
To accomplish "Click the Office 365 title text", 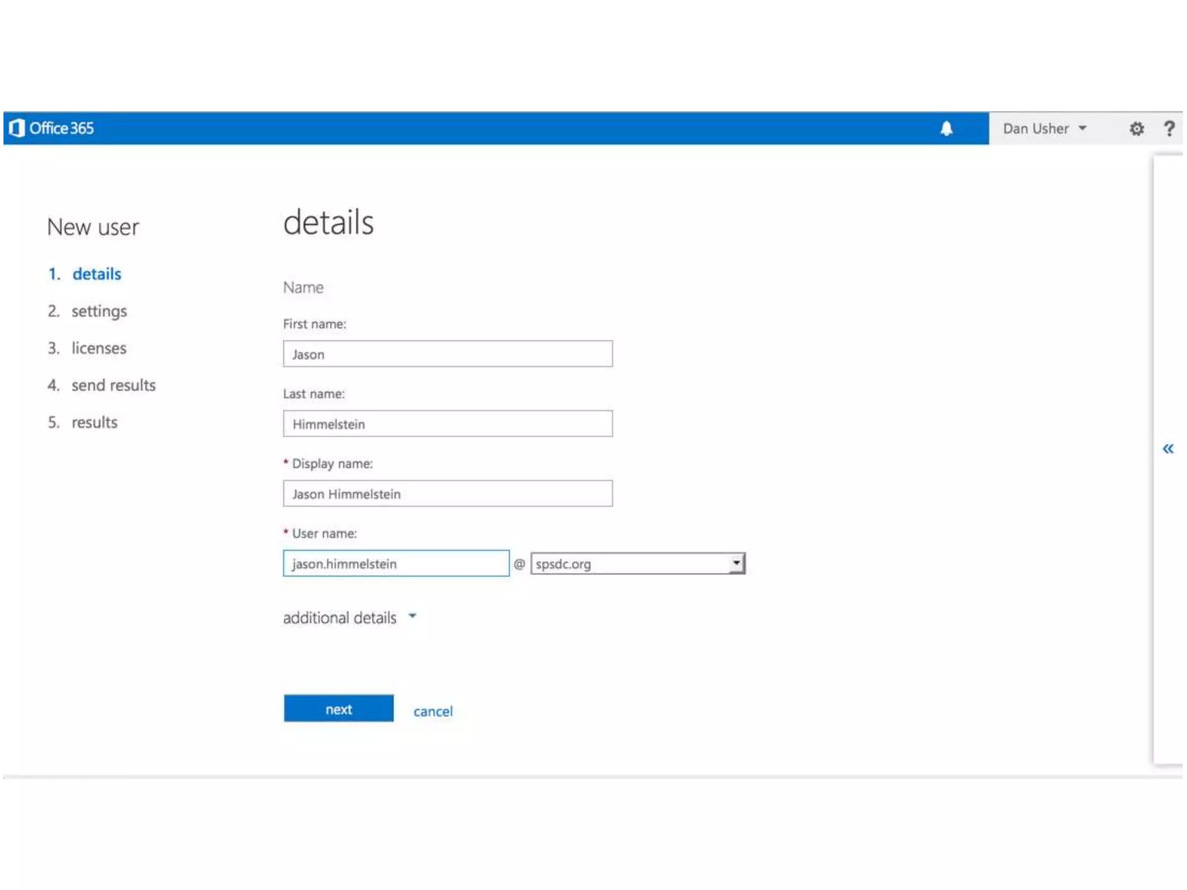I will pos(61,129).
